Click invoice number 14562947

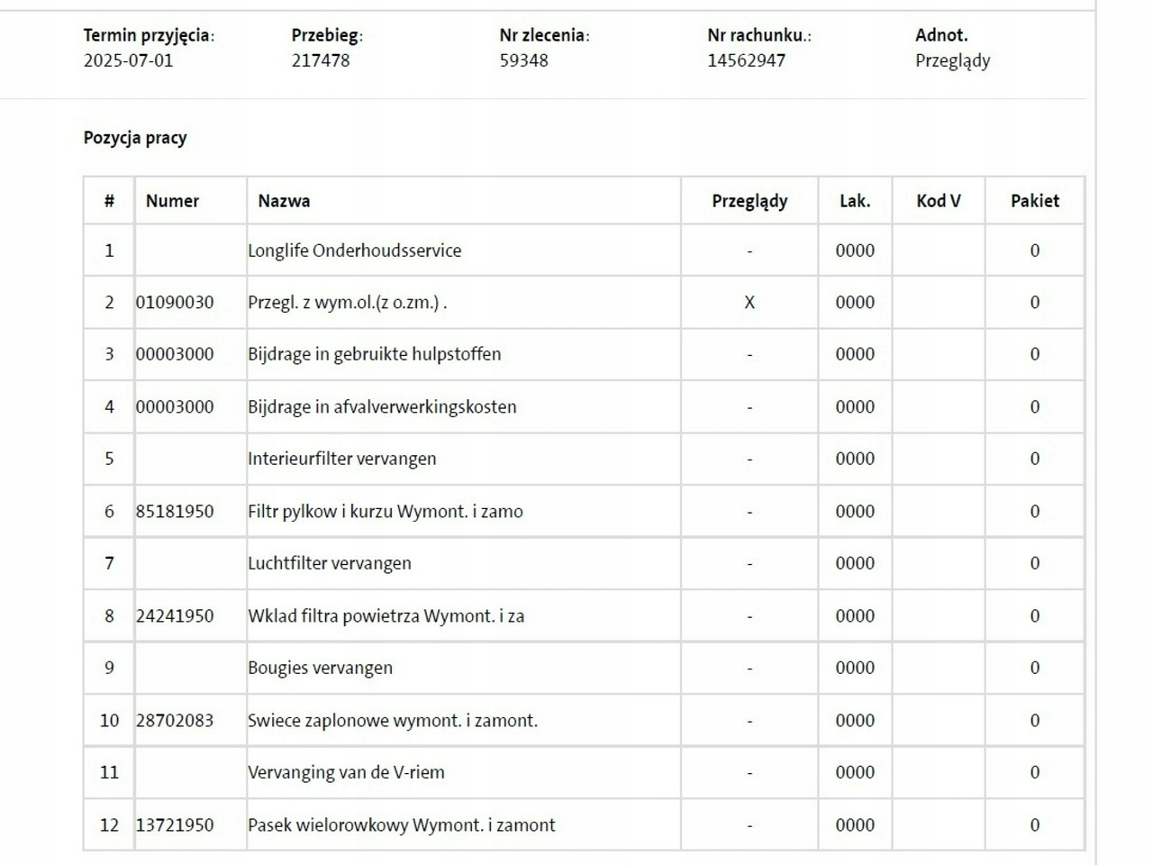(x=746, y=60)
